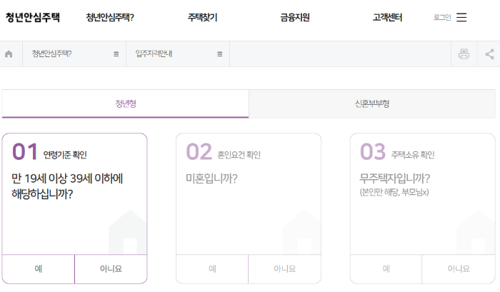500x292 pixels.
Task: Switch to the 신혼부부형 tab
Action: [372, 104]
